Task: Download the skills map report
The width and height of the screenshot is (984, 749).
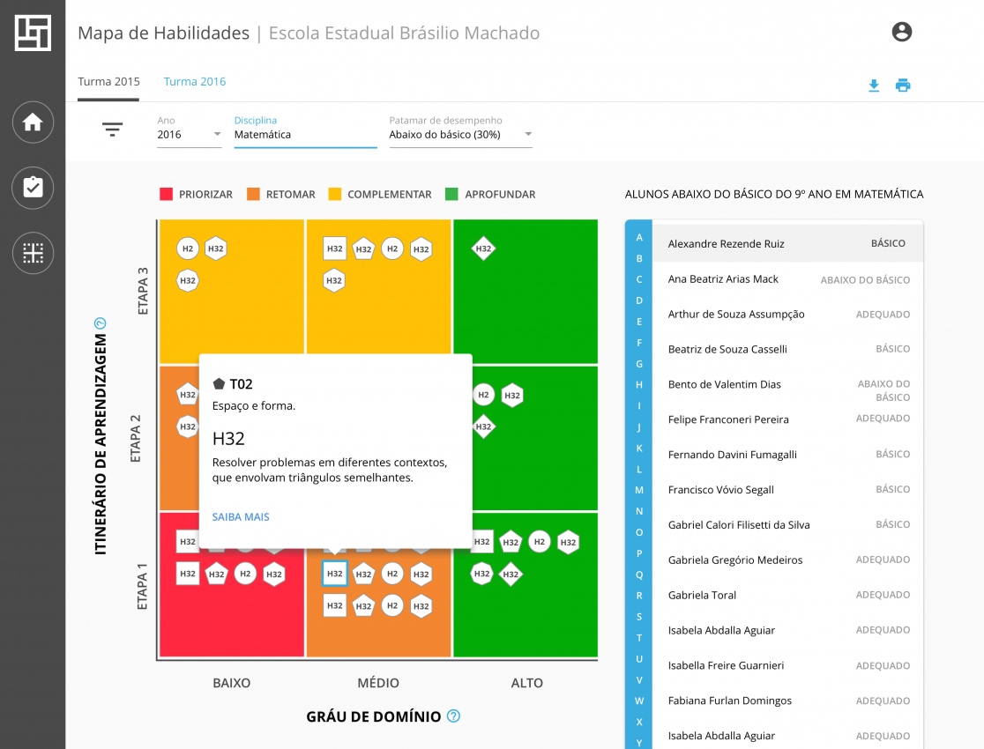Action: click(x=874, y=85)
